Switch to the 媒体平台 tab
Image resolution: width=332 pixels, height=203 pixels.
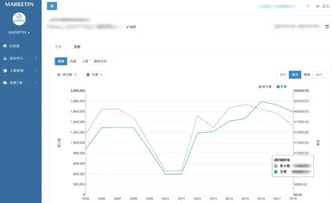(101, 61)
